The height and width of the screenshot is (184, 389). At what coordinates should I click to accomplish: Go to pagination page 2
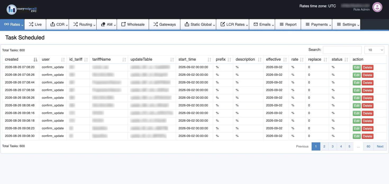(324, 146)
